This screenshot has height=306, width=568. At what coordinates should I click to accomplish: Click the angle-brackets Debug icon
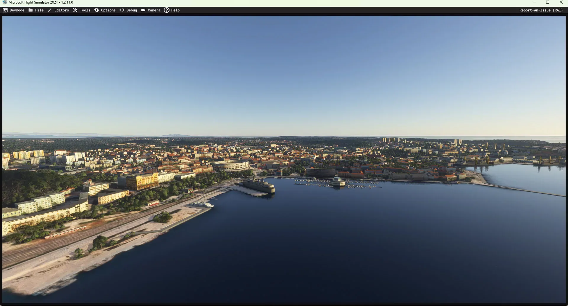click(x=122, y=10)
